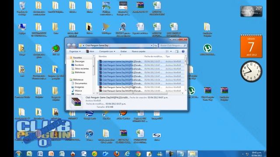Open the Windows Start button
This screenshot has height=157, width=280.
[18, 154]
